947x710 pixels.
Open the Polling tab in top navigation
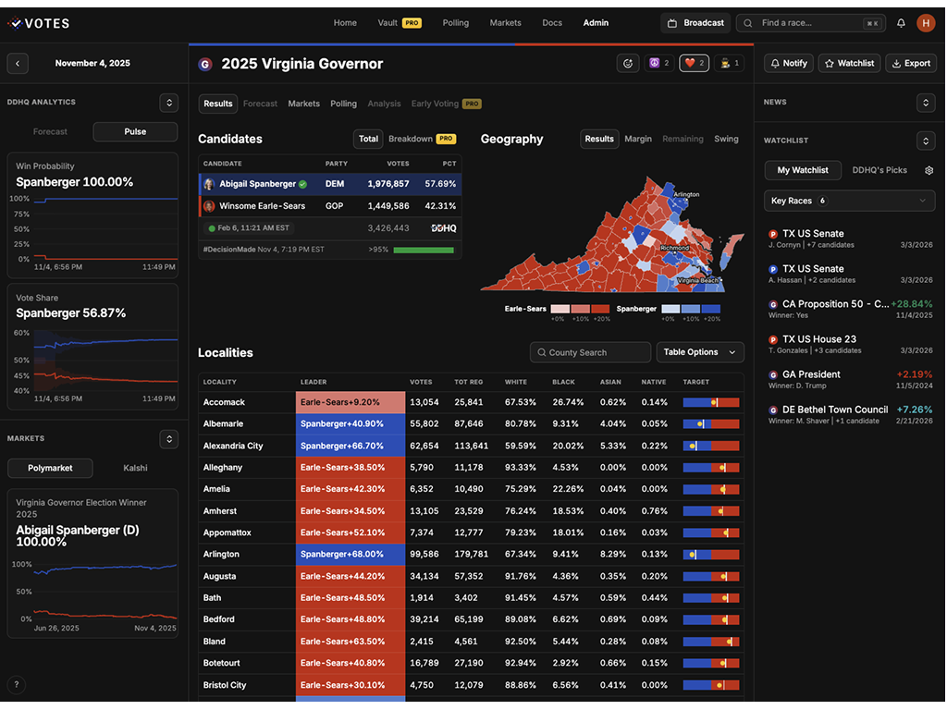(x=455, y=23)
